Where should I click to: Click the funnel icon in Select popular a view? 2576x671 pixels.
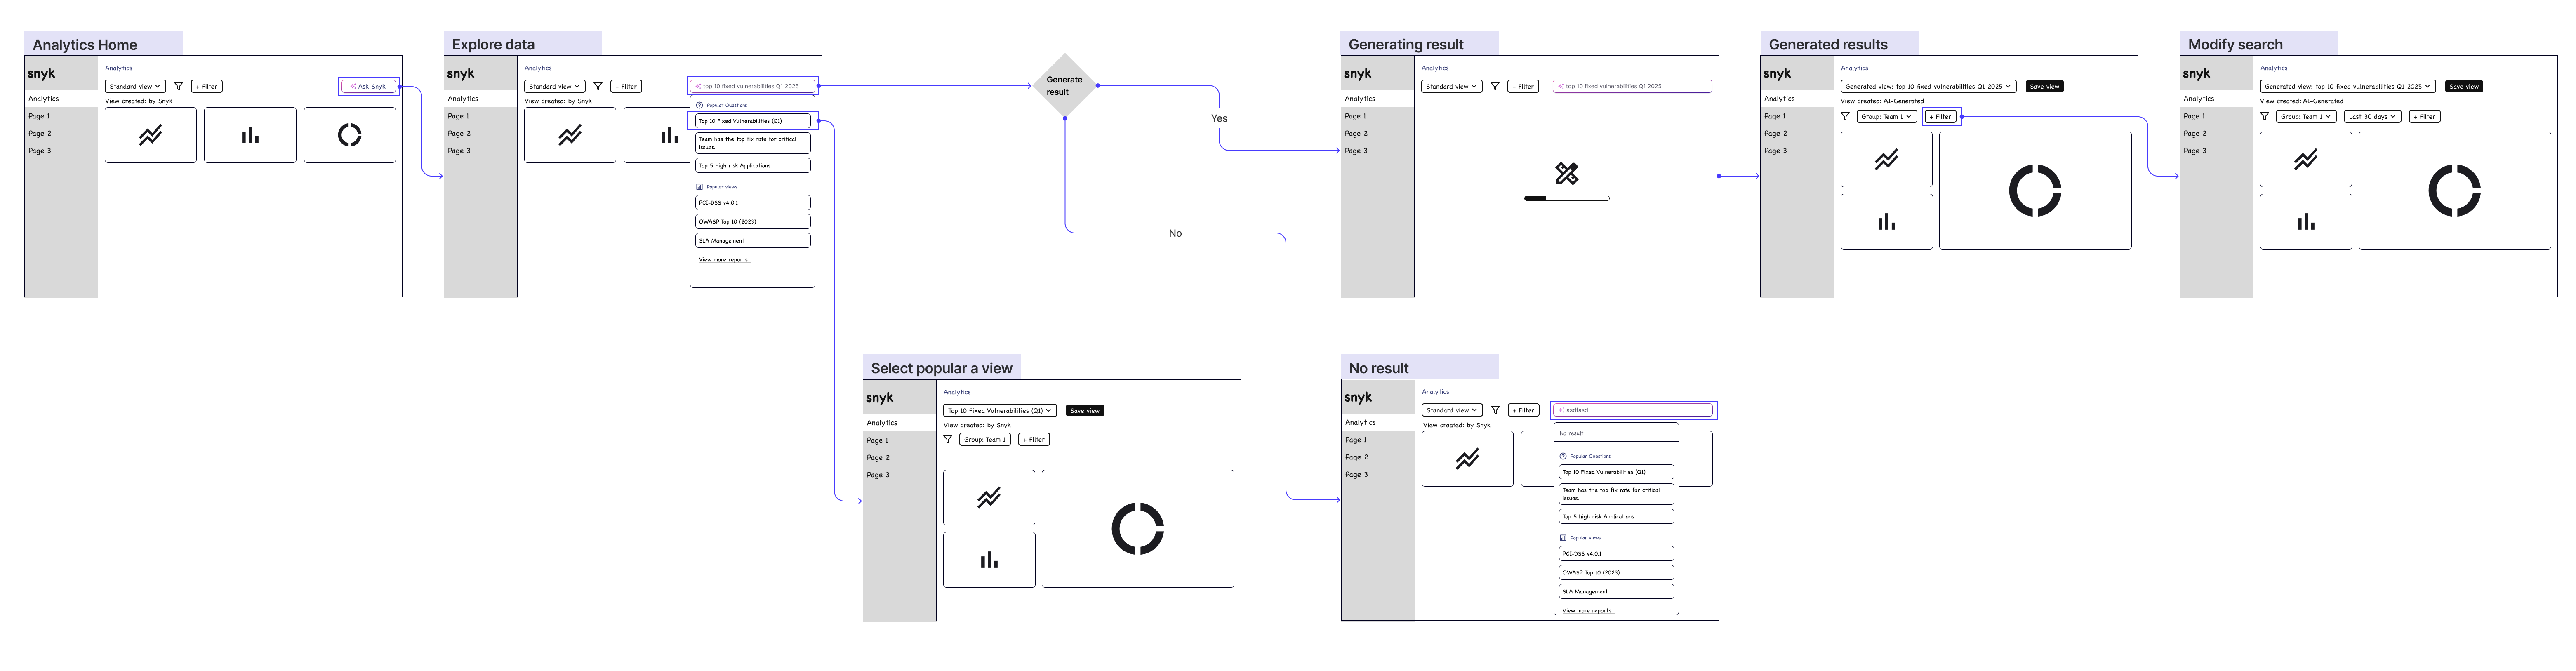948,440
